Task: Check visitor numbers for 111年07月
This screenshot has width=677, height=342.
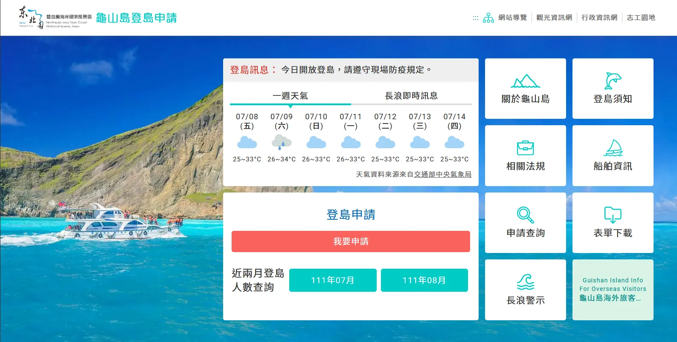Action: pos(333,280)
